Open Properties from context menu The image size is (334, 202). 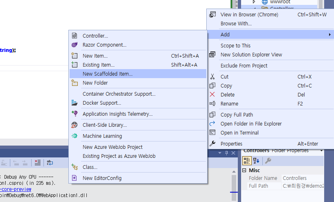coord(270,144)
